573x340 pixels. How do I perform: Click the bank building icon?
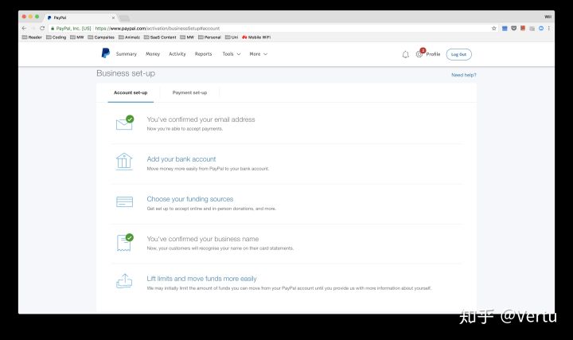point(124,162)
